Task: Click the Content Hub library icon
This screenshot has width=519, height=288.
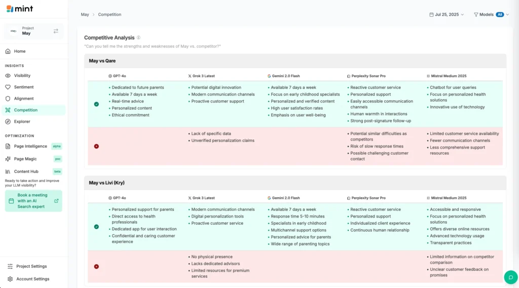Action: click(8, 171)
